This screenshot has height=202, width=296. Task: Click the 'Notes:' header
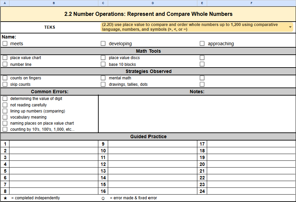[x=197, y=92]
